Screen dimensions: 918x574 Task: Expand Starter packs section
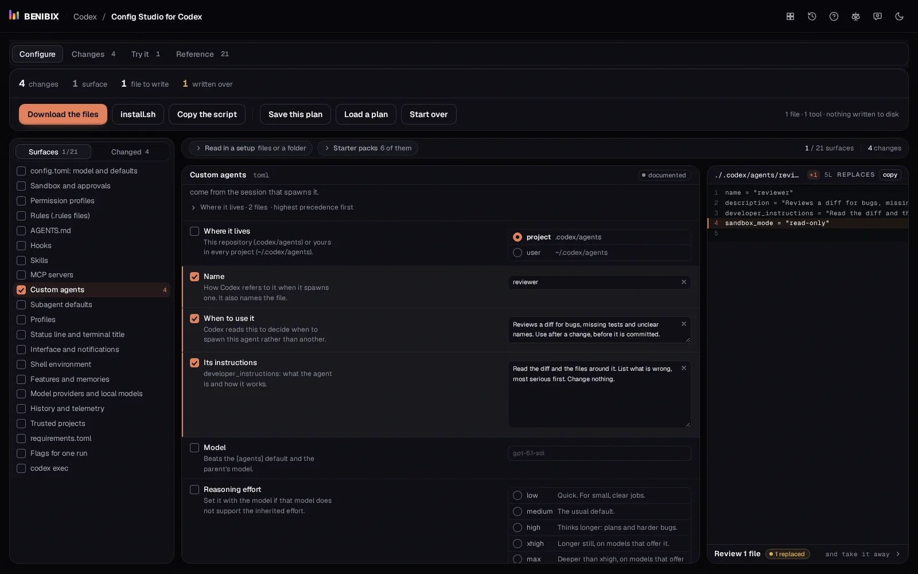point(367,148)
